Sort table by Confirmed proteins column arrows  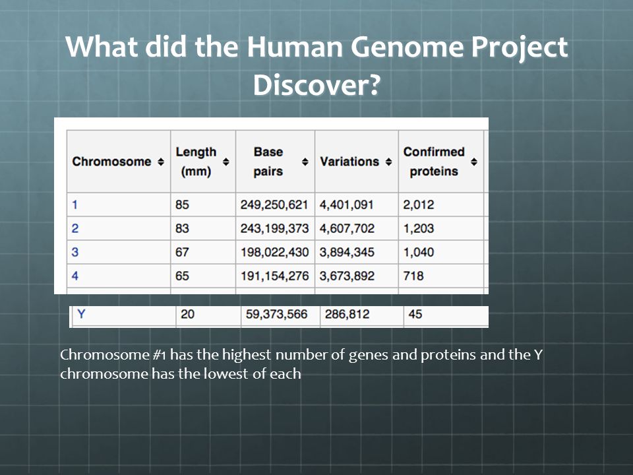tap(474, 162)
